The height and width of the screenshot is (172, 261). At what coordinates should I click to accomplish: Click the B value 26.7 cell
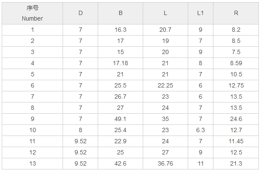click(120, 97)
